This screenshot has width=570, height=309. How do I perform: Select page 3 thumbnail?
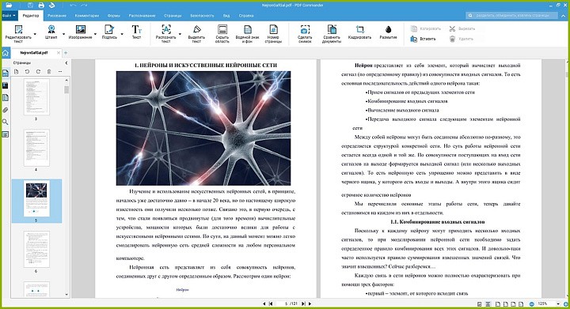coord(36,97)
